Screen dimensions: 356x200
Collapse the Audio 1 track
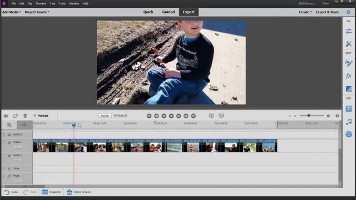[4, 156]
